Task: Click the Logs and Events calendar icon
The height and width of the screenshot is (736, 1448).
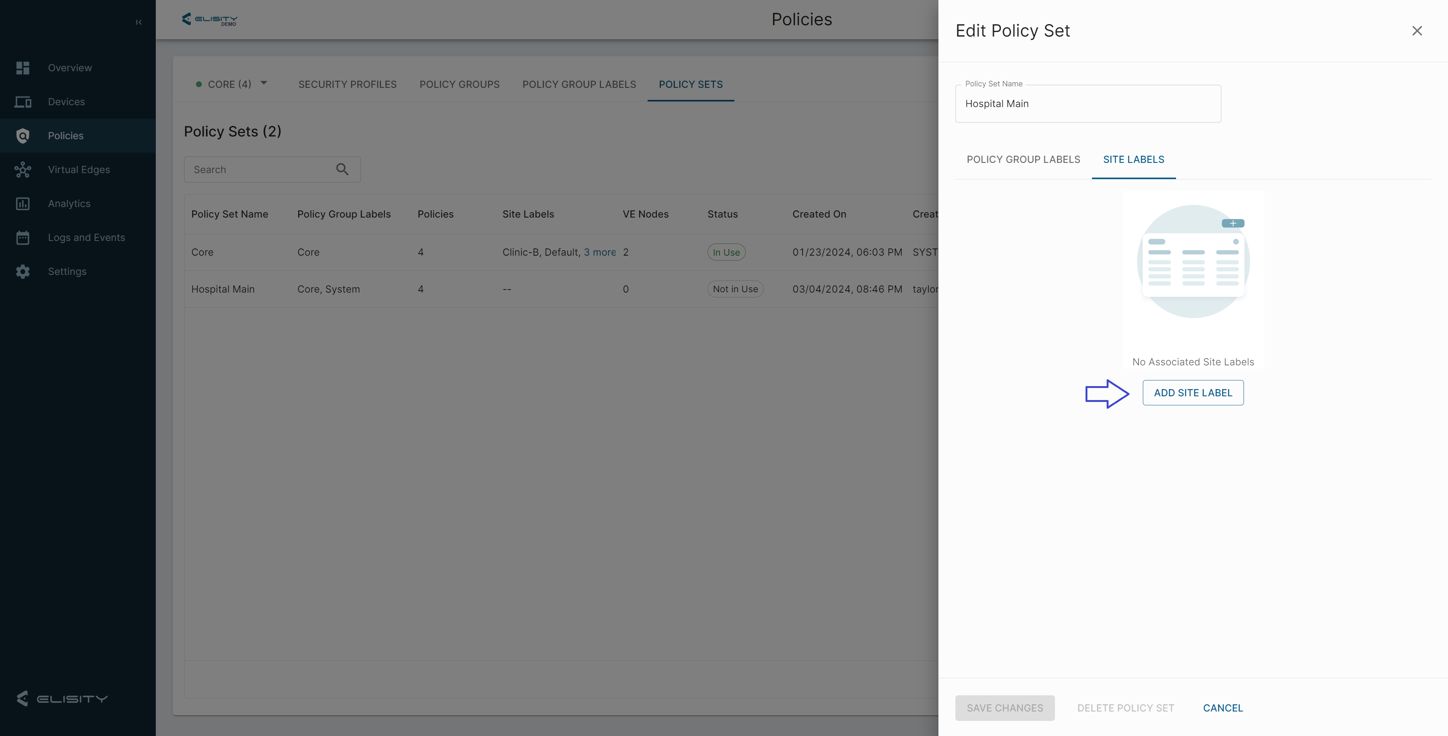Action: 23,238
